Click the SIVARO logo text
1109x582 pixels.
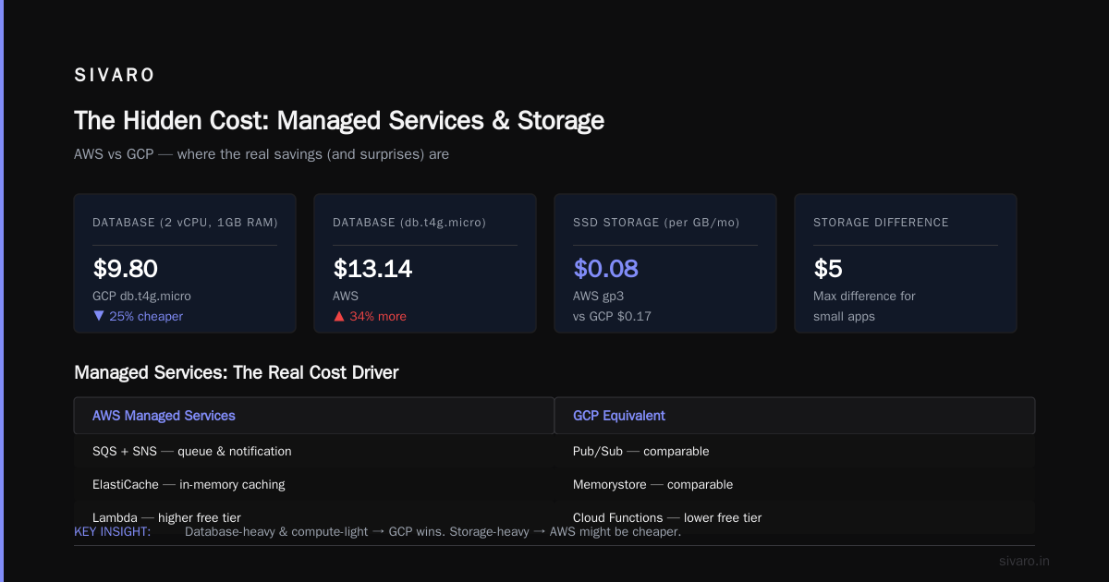(115, 76)
